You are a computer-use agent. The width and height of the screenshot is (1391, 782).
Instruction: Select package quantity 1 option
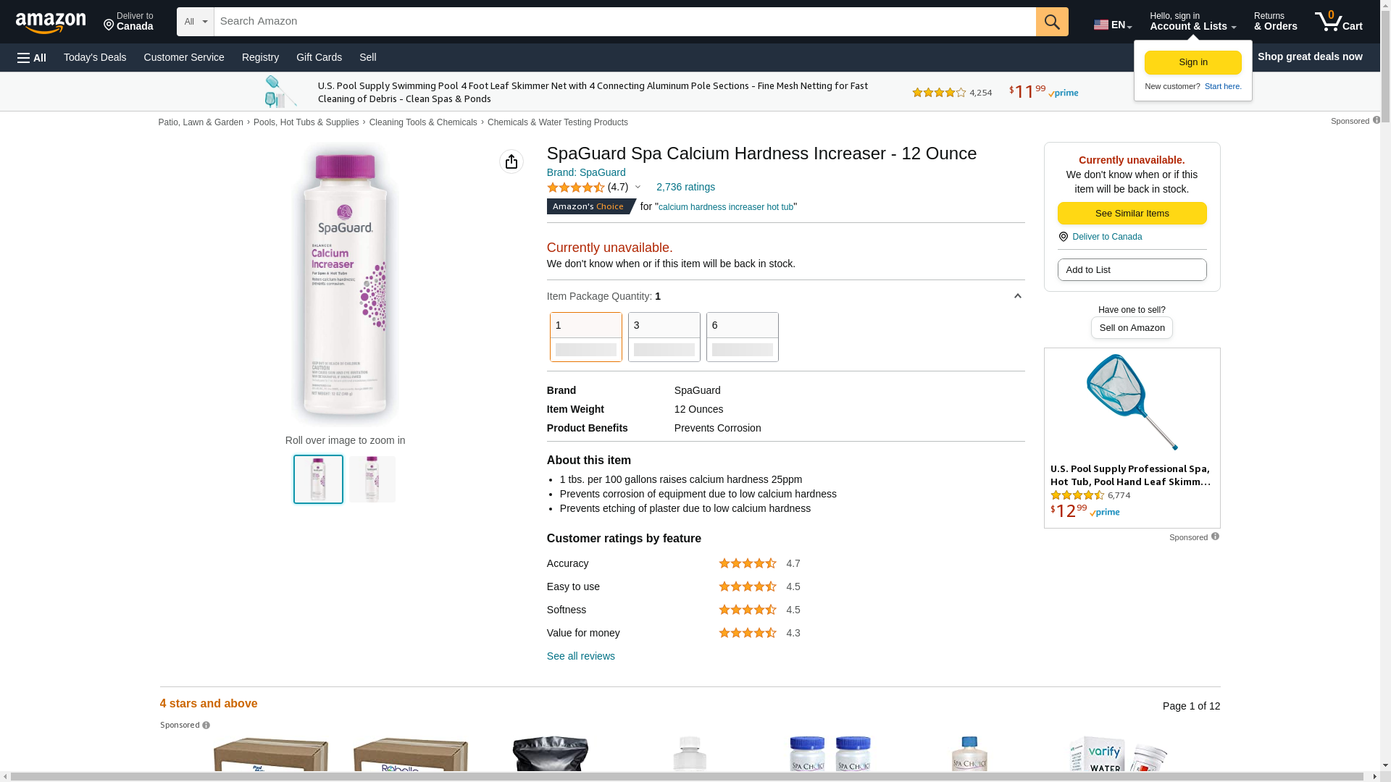(585, 337)
